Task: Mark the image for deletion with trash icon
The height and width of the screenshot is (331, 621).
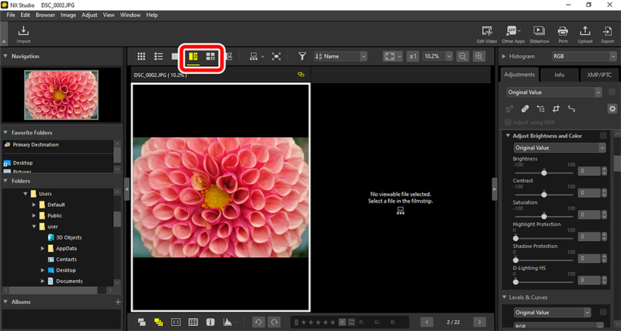Action: [x=296, y=322]
